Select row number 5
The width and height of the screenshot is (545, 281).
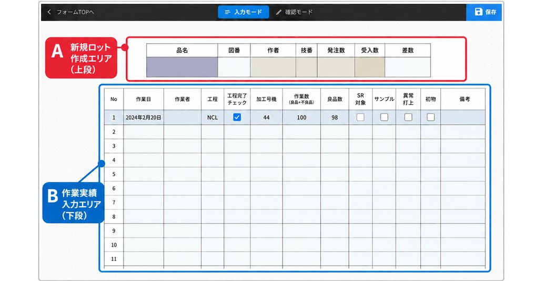(114, 174)
